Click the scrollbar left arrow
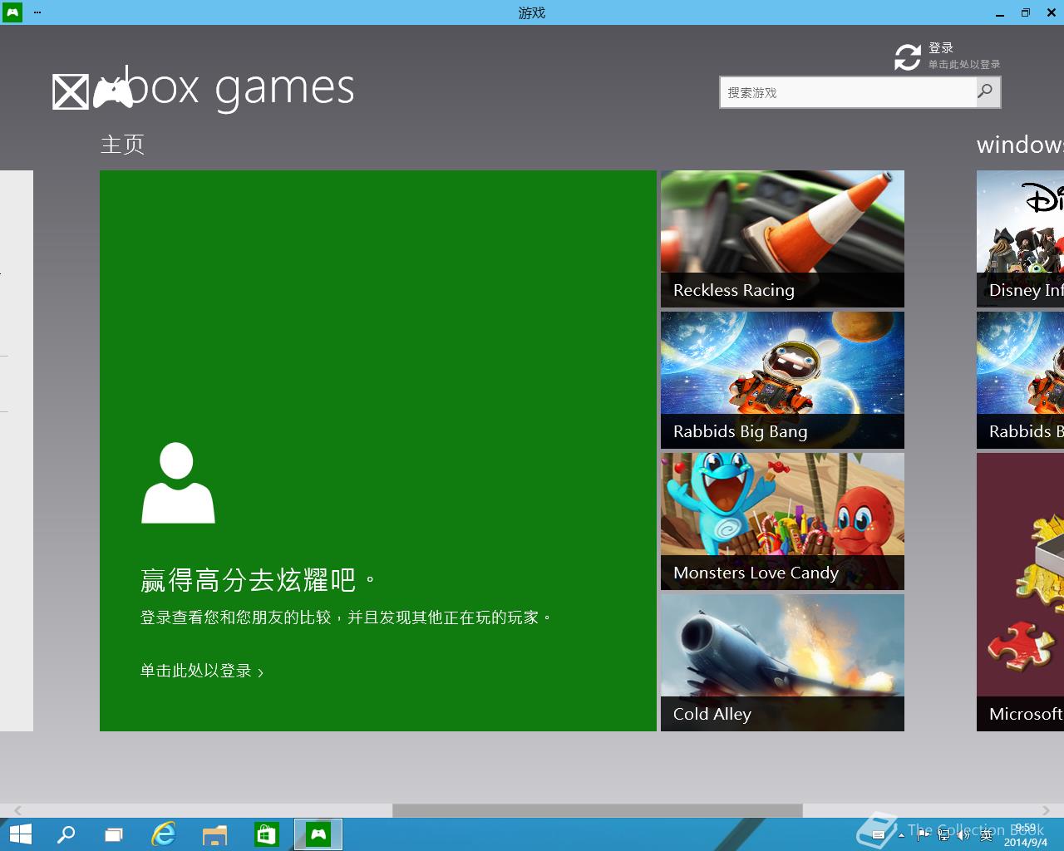1064x851 pixels. point(17,810)
